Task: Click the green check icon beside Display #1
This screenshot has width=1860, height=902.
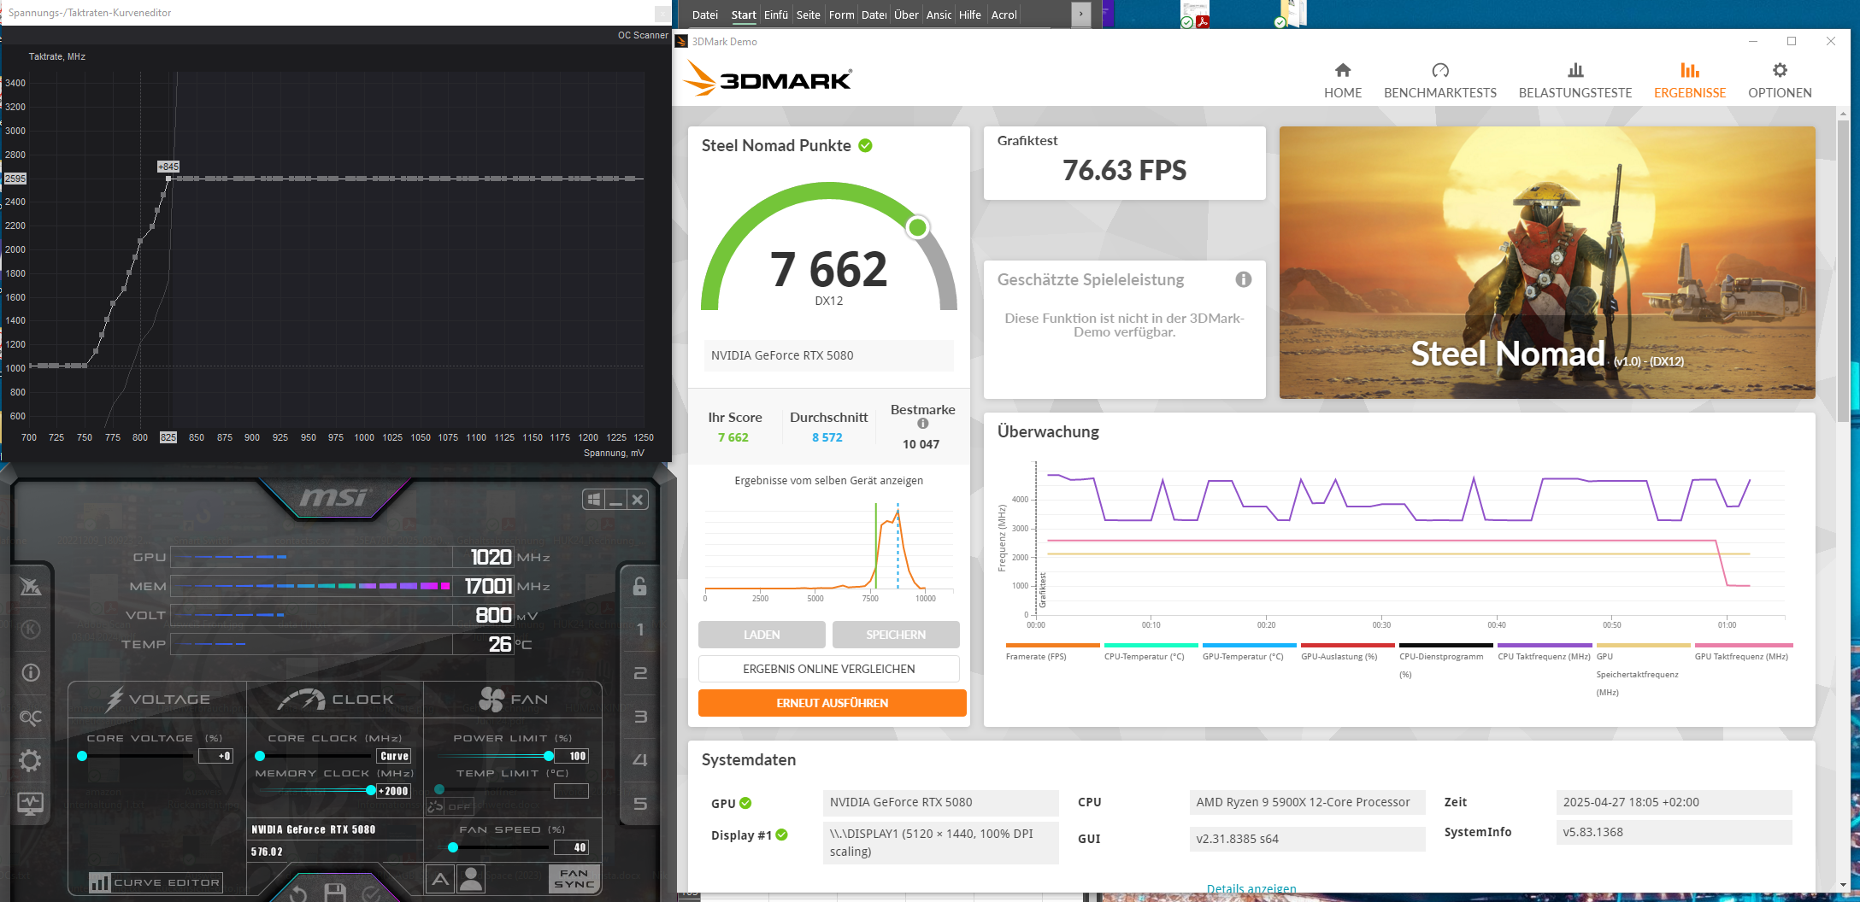Action: (781, 835)
